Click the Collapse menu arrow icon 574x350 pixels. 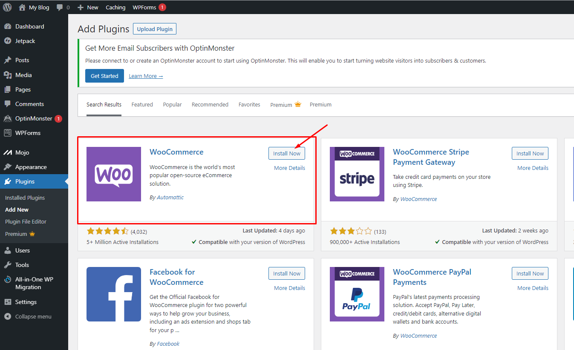pos(8,316)
